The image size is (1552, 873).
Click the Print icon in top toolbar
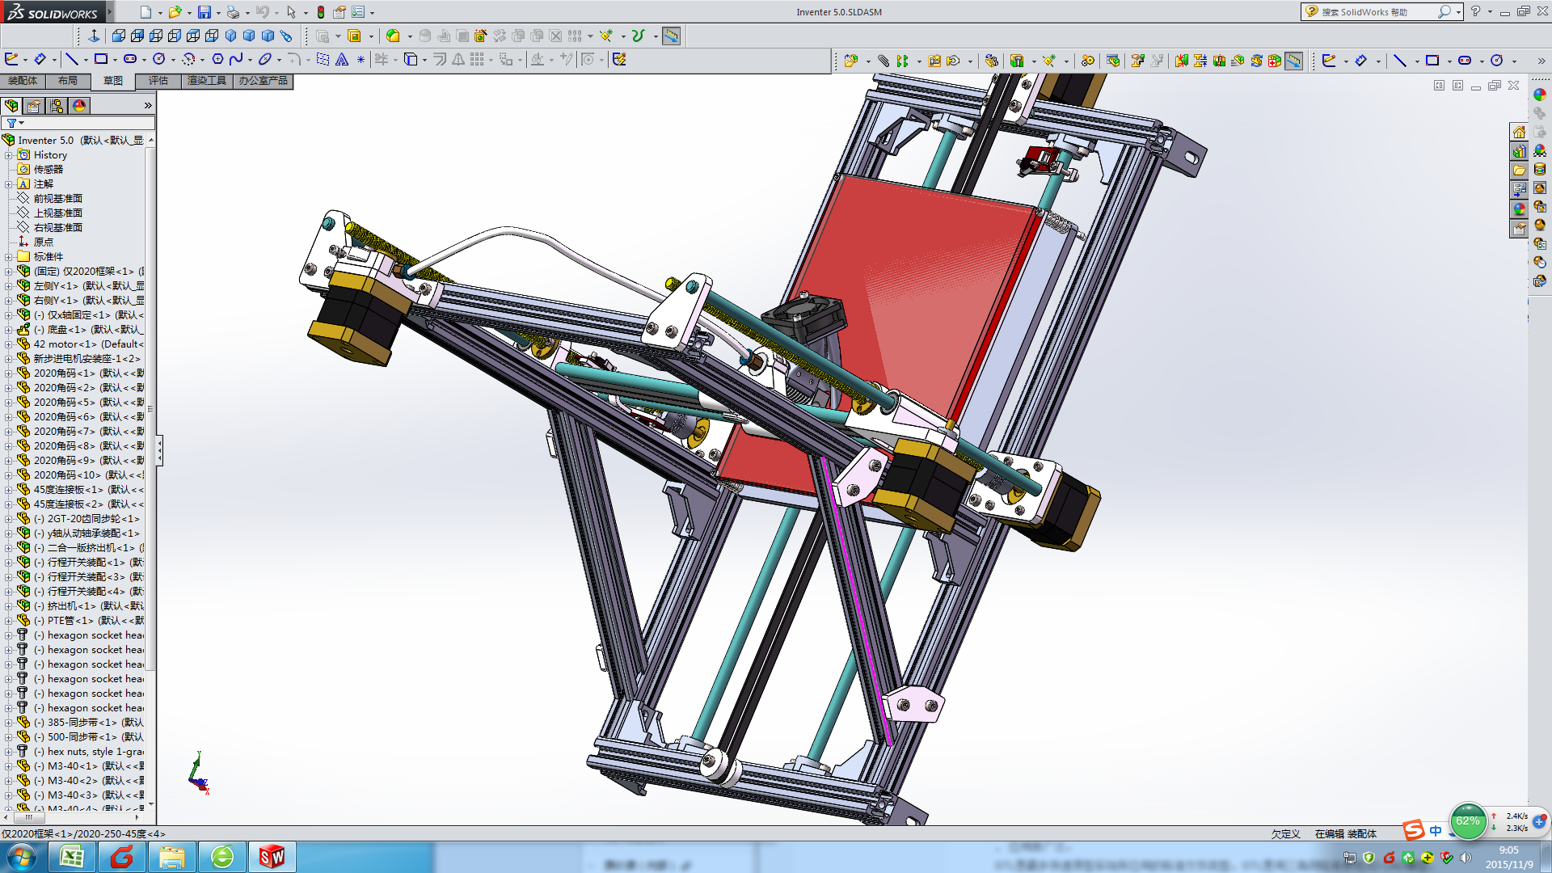[x=234, y=12]
